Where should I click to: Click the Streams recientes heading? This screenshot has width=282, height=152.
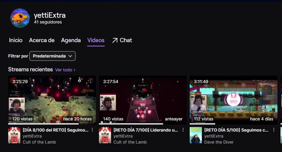30,70
